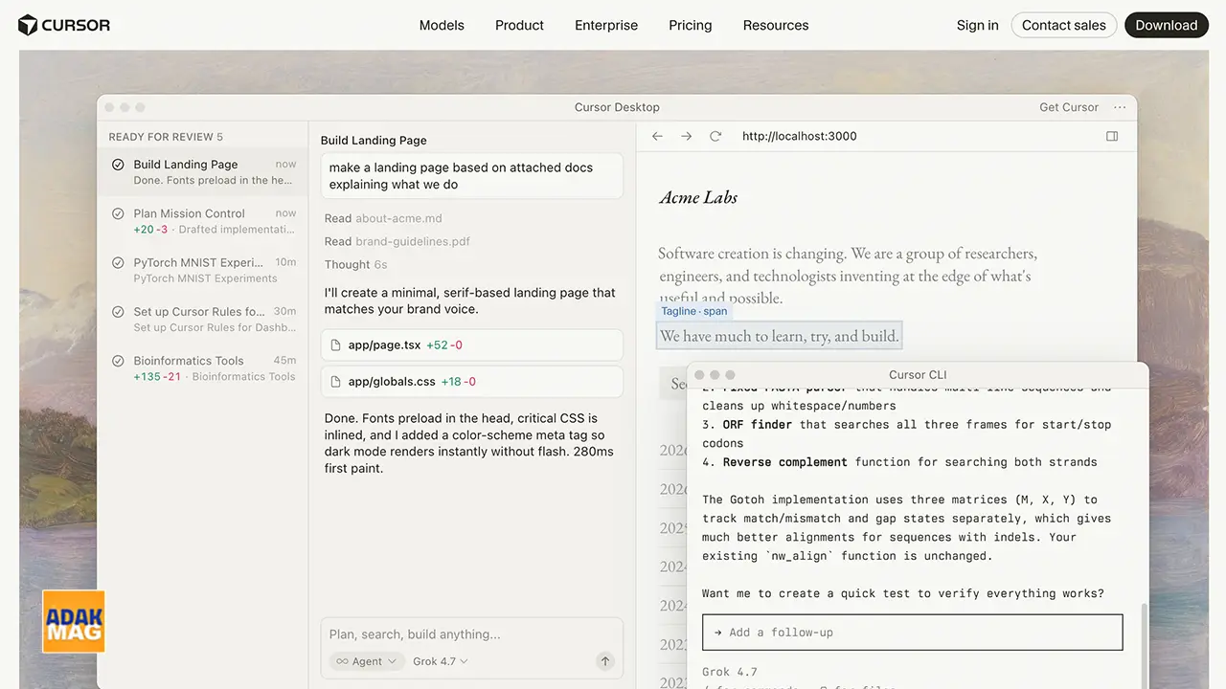Click Get Cursor in the desktop window
The image size is (1226, 689).
click(x=1069, y=107)
